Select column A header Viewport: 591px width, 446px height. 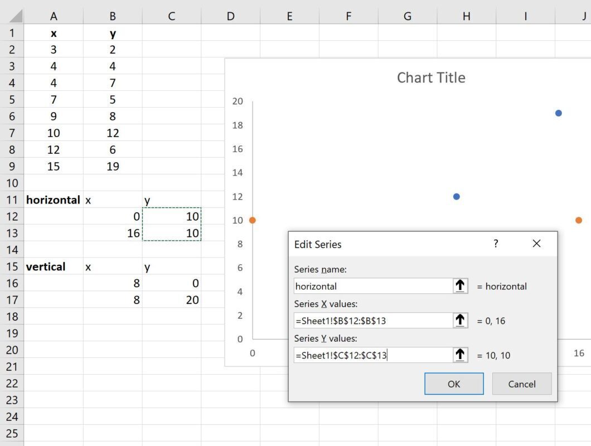(54, 16)
